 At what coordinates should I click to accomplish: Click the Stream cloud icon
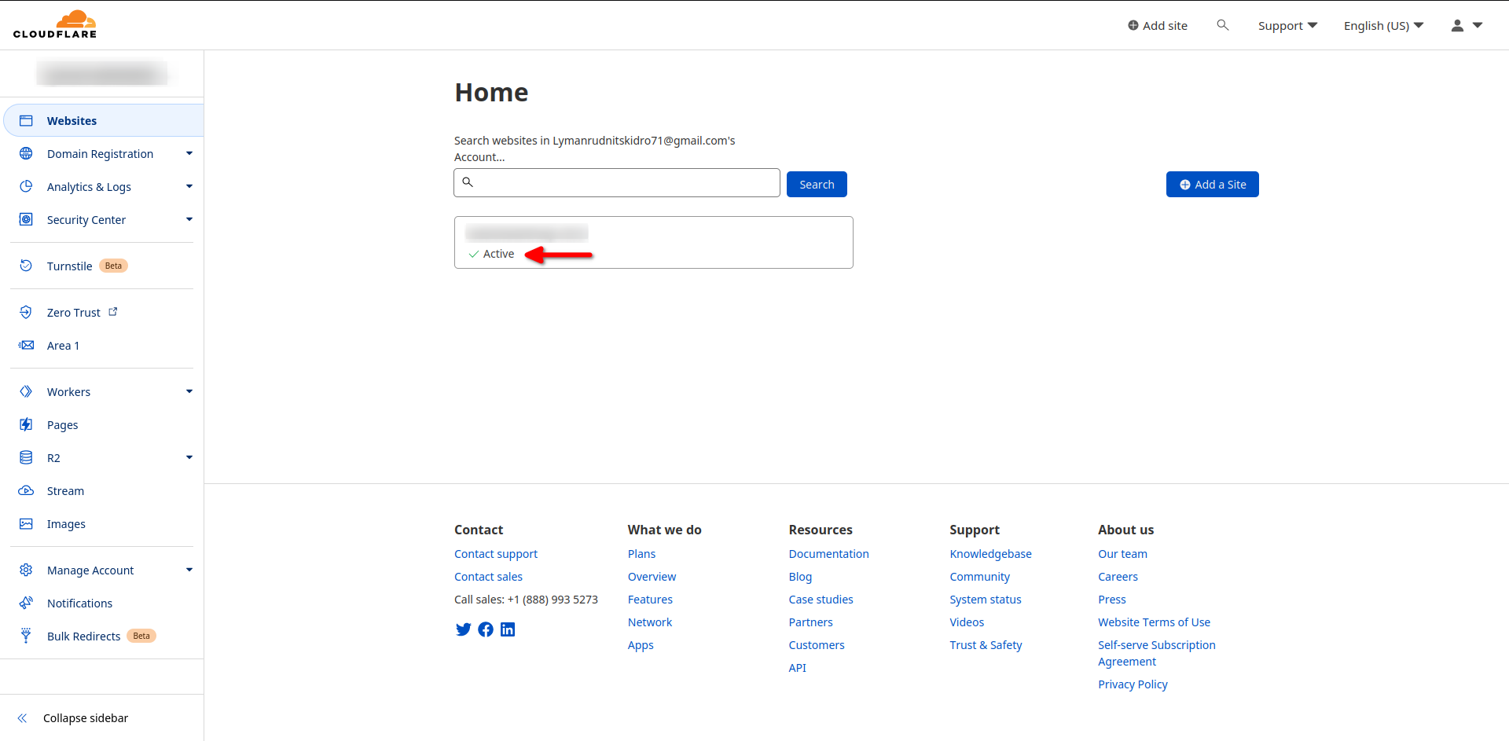point(26,490)
